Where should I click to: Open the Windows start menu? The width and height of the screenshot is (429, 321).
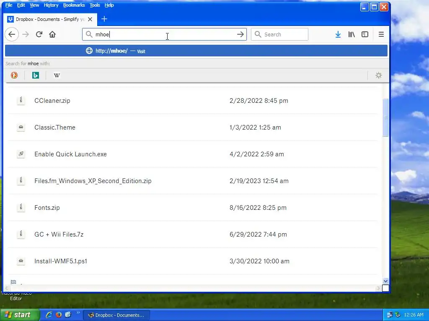19,315
